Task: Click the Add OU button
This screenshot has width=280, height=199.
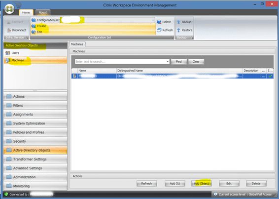Action: (x=175, y=183)
